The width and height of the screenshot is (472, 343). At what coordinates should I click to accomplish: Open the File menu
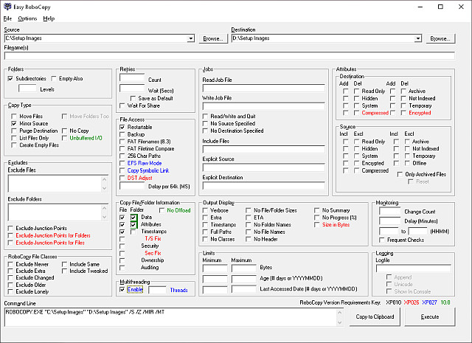[x=7, y=18]
